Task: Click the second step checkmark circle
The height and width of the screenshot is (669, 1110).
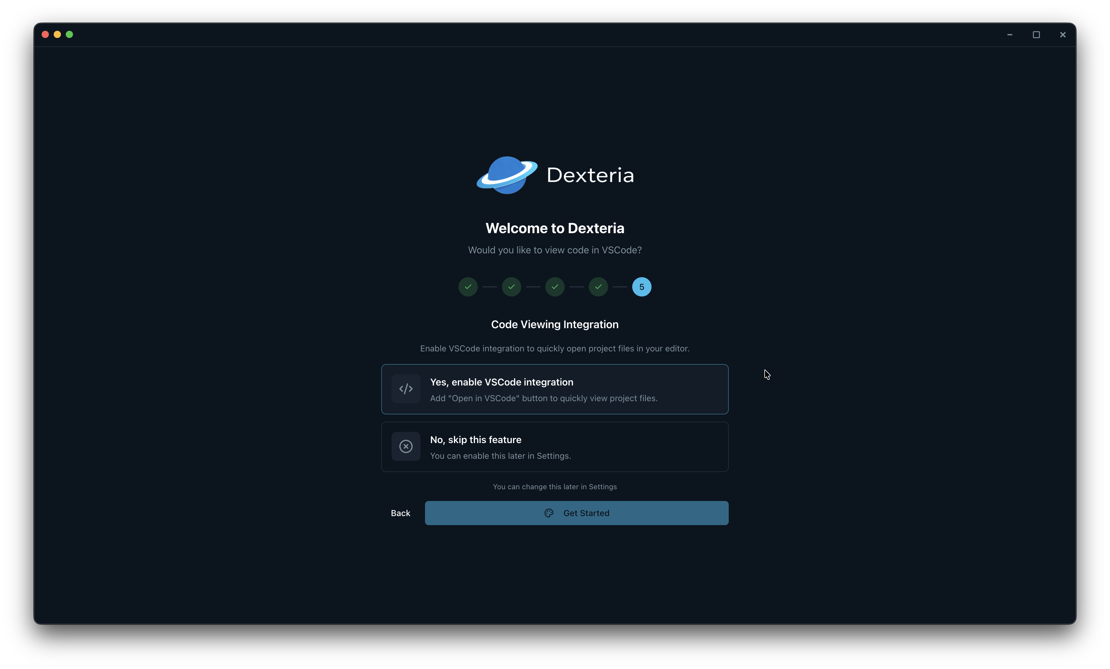Action: click(511, 287)
